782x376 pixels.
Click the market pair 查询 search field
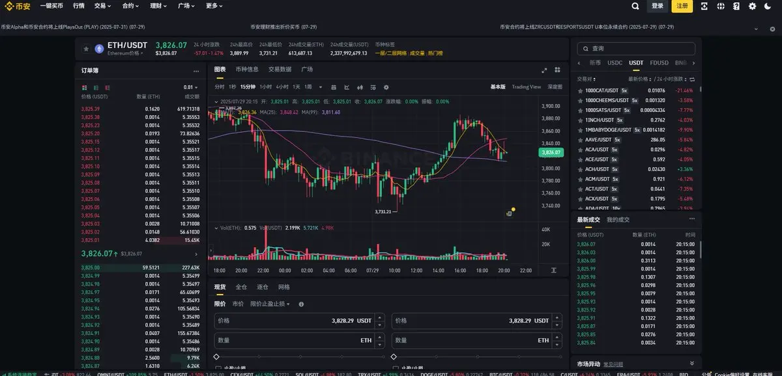(x=636, y=49)
